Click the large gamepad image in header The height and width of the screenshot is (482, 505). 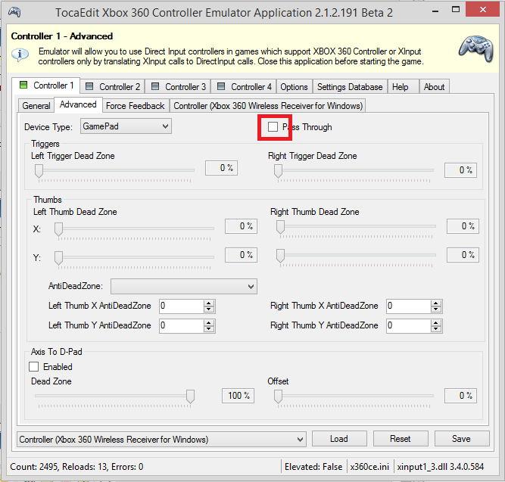point(476,48)
